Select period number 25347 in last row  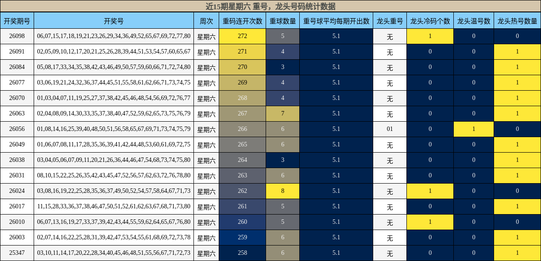coord(18,253)
